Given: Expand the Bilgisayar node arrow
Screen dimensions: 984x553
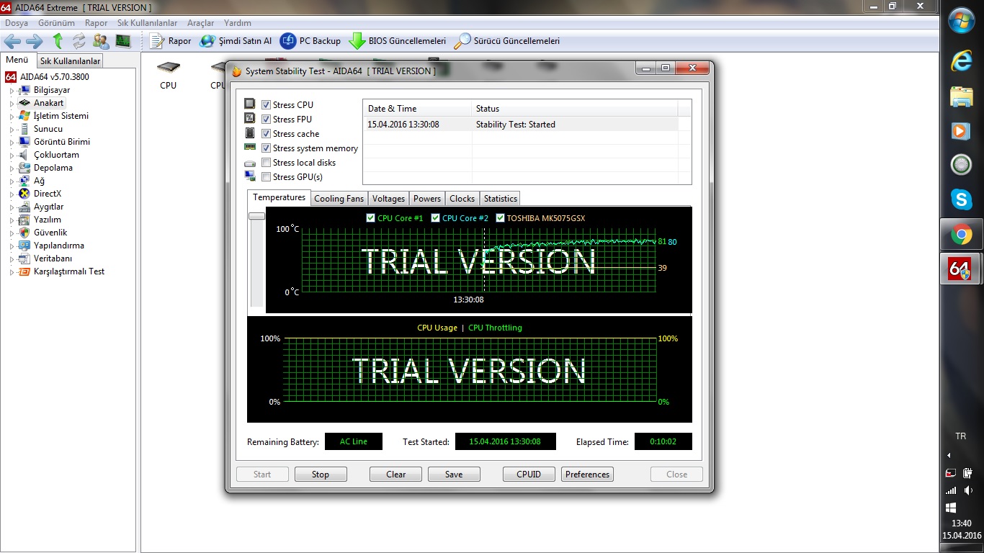Looking at the screenshot, I should pyautogui.click(x=12, y=91).
